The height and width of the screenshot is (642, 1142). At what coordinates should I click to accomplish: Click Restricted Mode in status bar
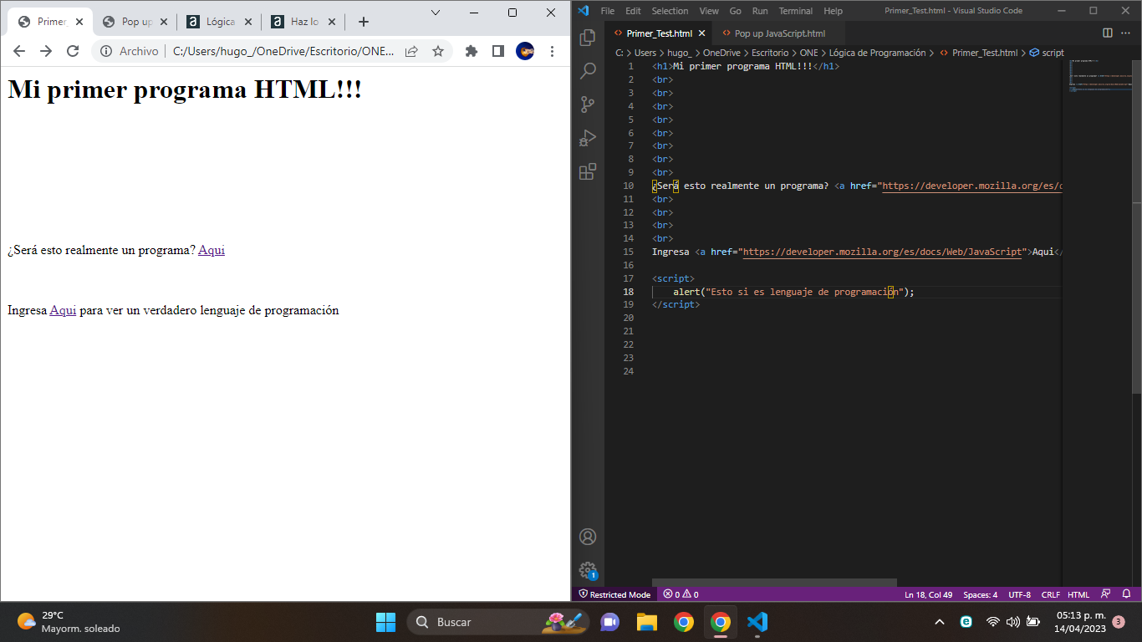pos(614,594)
